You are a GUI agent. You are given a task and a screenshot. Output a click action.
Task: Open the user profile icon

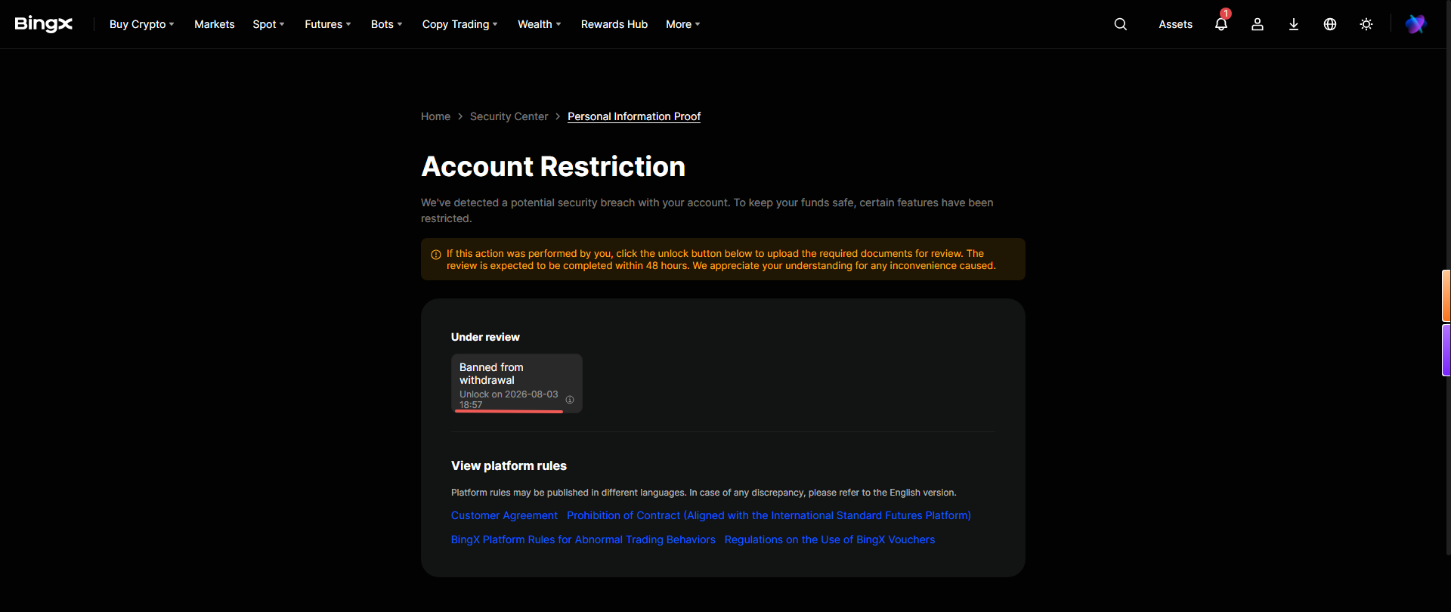1258,24
